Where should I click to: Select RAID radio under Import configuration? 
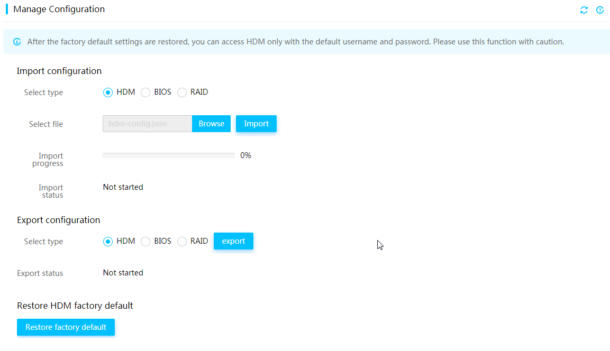pyautogui.click(x=181, y=93)
